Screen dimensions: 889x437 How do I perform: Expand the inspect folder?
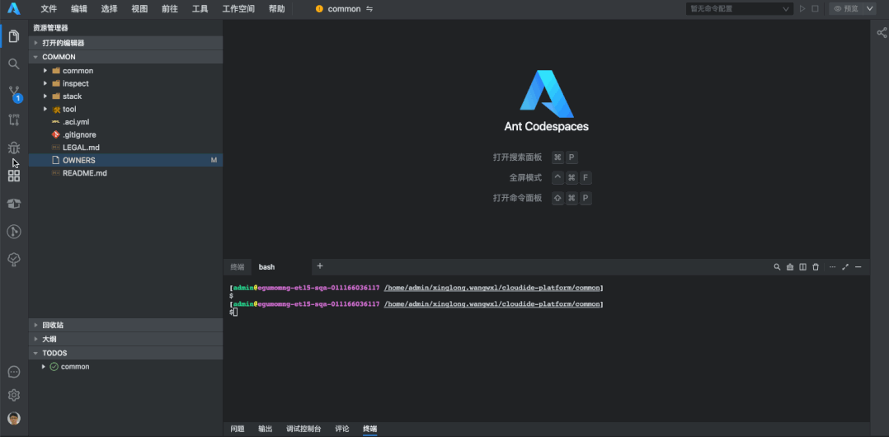(x=75, y=83)
